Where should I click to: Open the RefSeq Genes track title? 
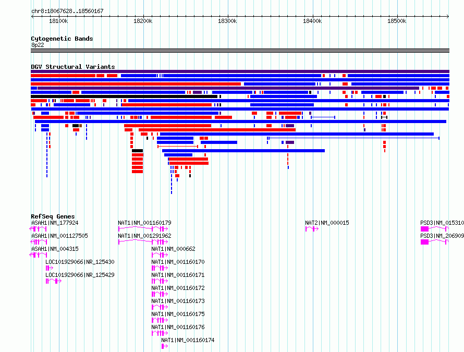click(x=53, y=216)
